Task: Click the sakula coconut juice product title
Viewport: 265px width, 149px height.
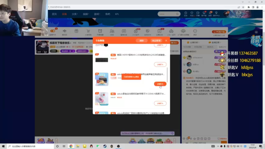Action: coord(141,94)
